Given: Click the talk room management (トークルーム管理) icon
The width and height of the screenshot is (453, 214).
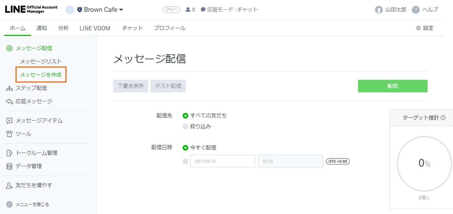Looking at the screenshot, I should click(x=9, y=153).
